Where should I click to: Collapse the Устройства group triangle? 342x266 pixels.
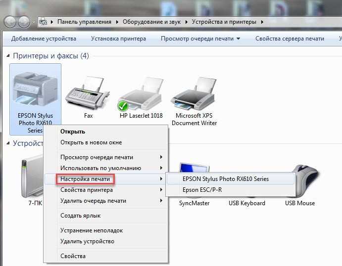(x=8, y=143)
